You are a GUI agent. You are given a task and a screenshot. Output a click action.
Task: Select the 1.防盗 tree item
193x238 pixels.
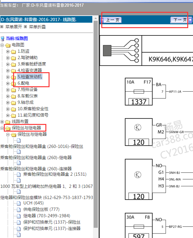tap(23, 51)
